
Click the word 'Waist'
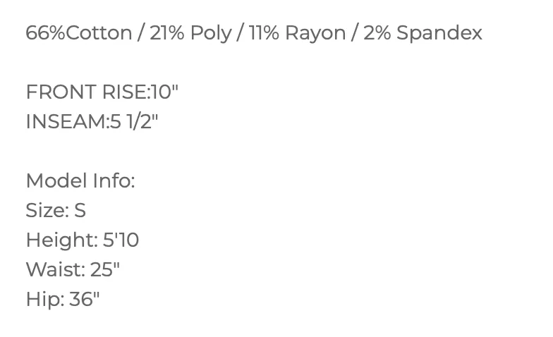point(54,269)
